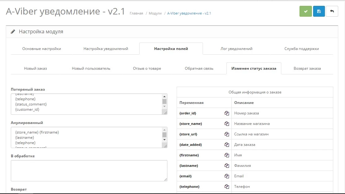Viewport: 345px width, 194px height.
Task: Go to Главная breadcrumb link
Action: click(136, 13)
